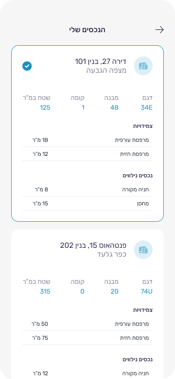Select the פנטהאוס 15, בנין 202 property title
The width and height of the screenshot is (175, 379).
93,246
